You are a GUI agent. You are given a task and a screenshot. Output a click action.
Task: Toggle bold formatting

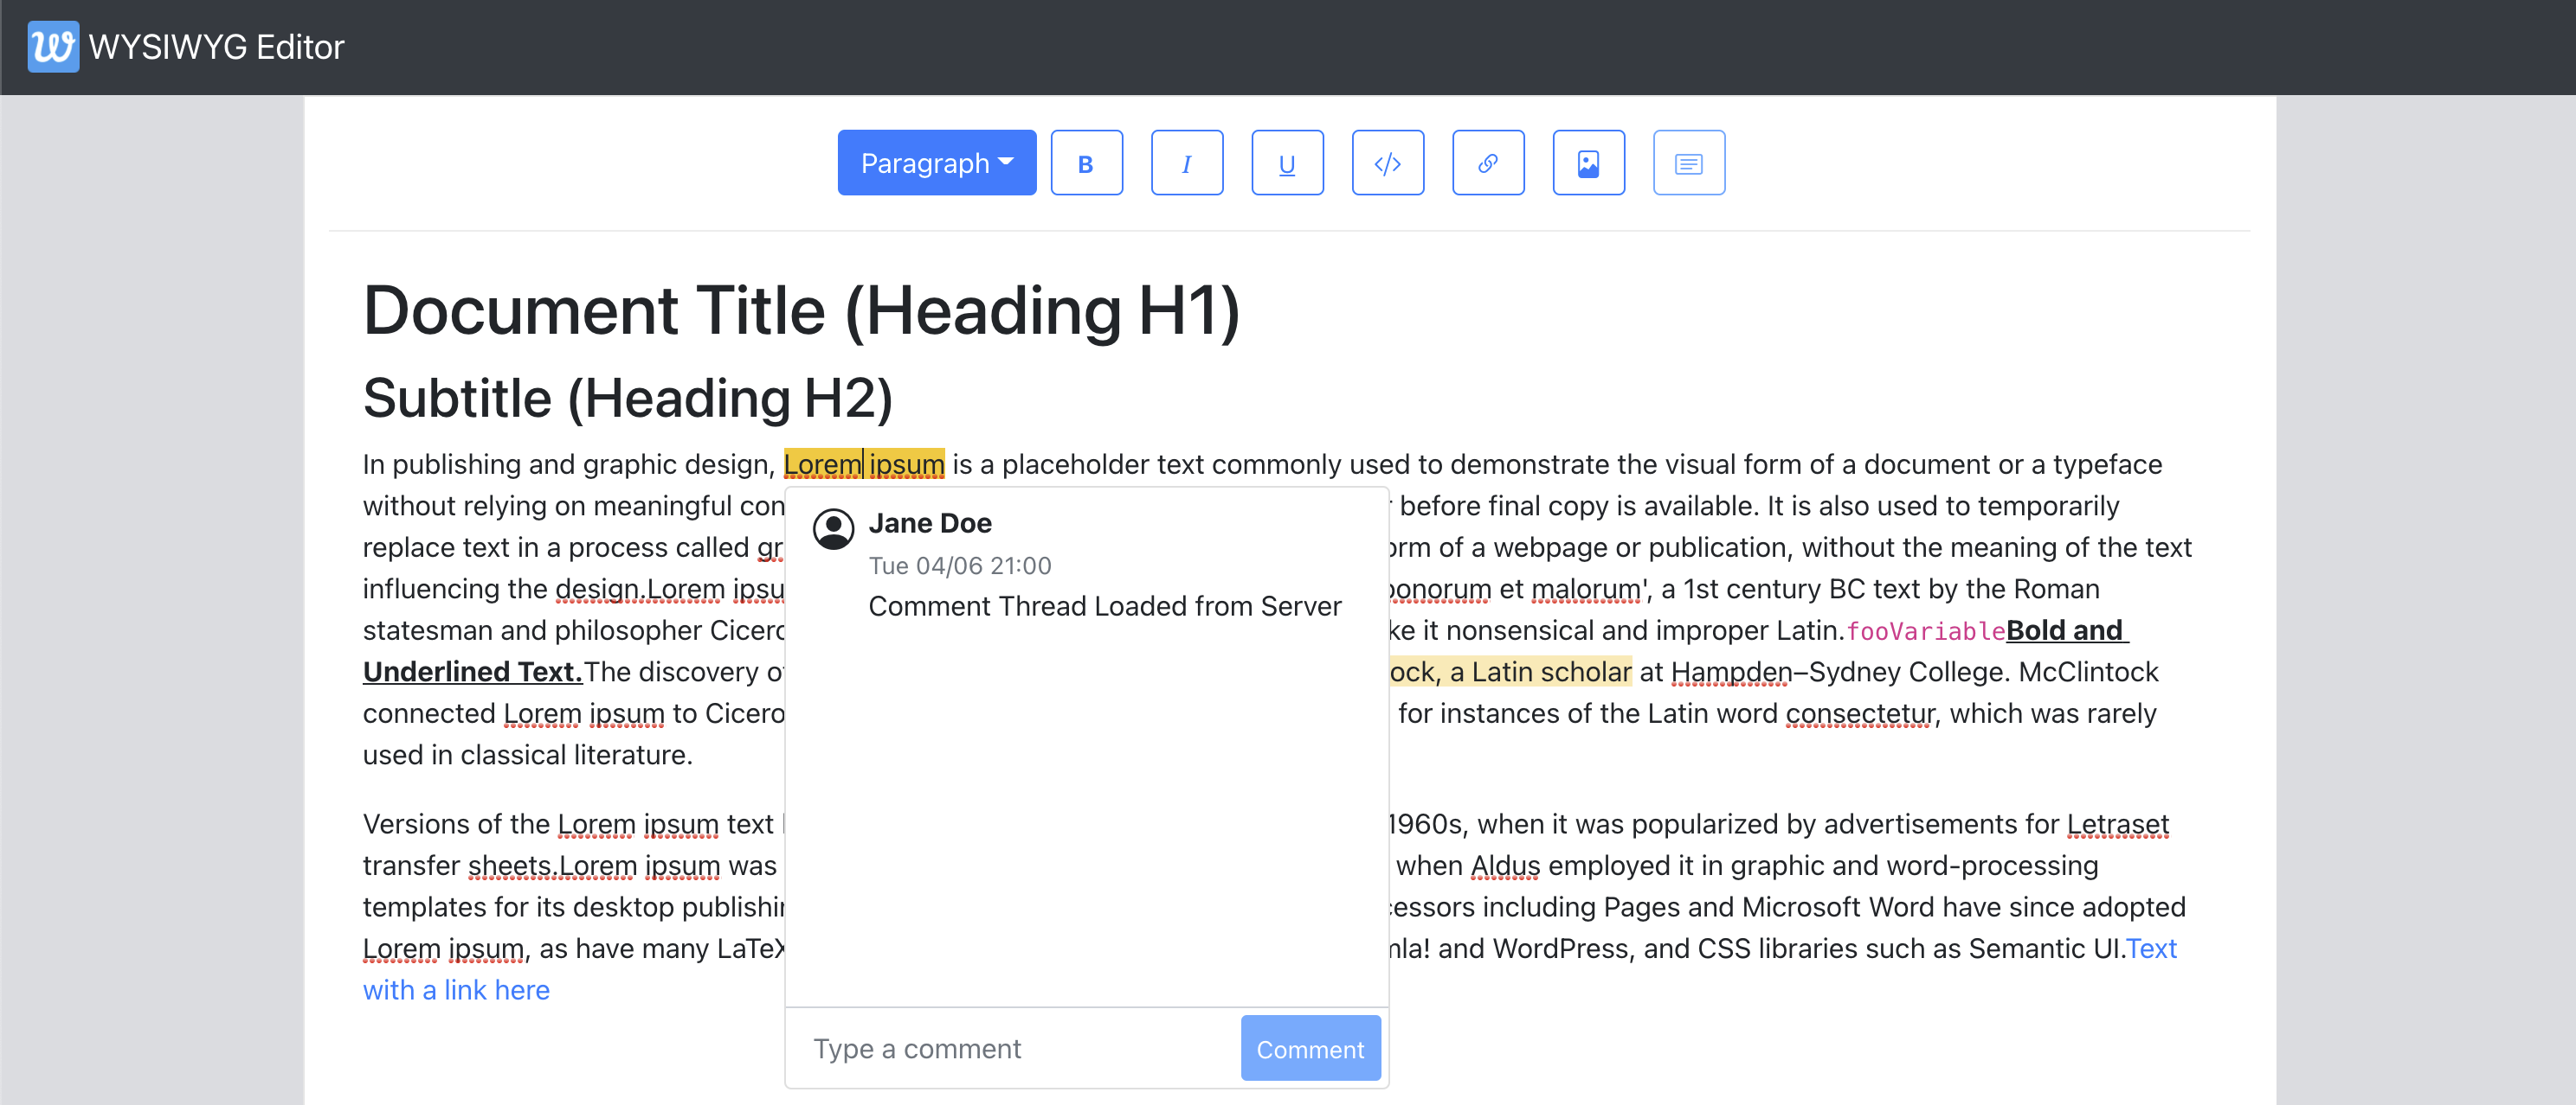[x=1086, y=163]
